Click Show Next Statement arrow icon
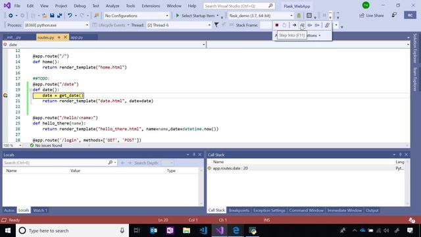Image resolution: width=421 pixels, height=237 pixels. click(x=294, y=25)
